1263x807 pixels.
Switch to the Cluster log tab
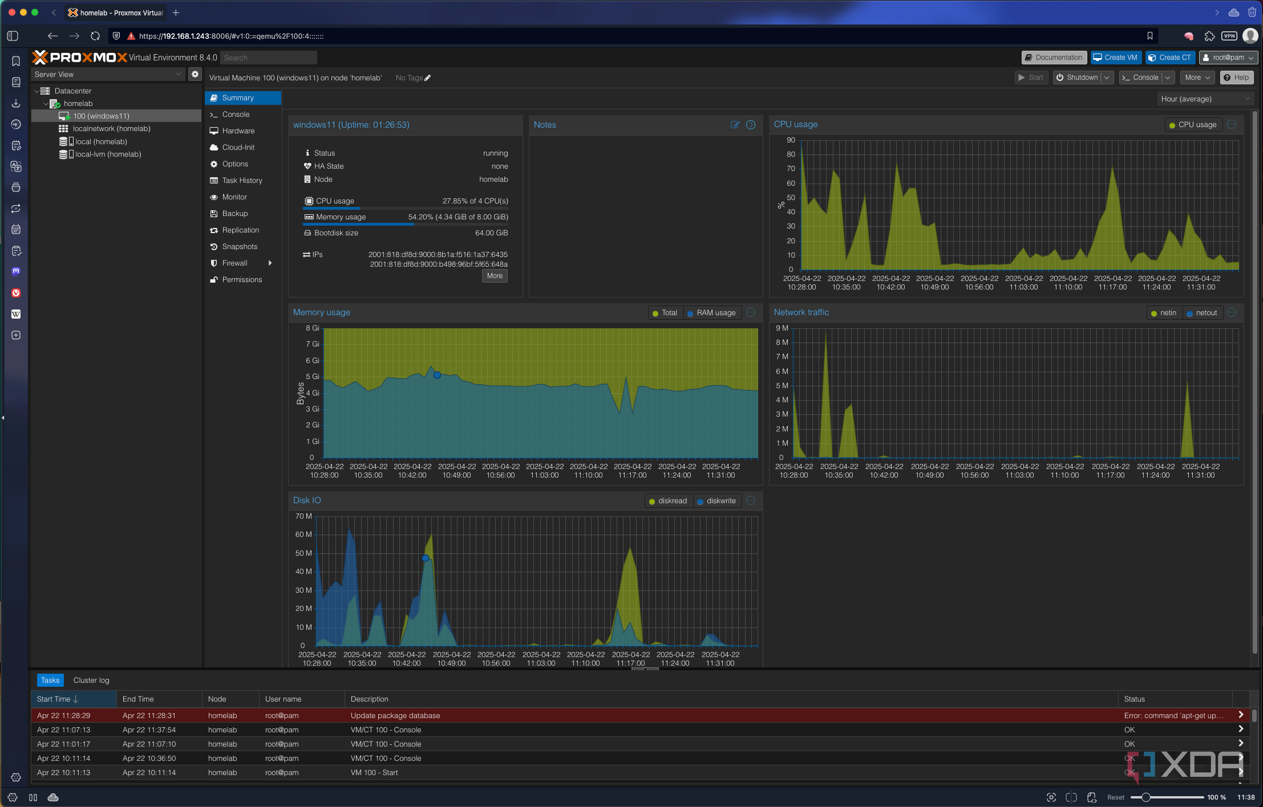pyautogui.click(x=91, y=680)
